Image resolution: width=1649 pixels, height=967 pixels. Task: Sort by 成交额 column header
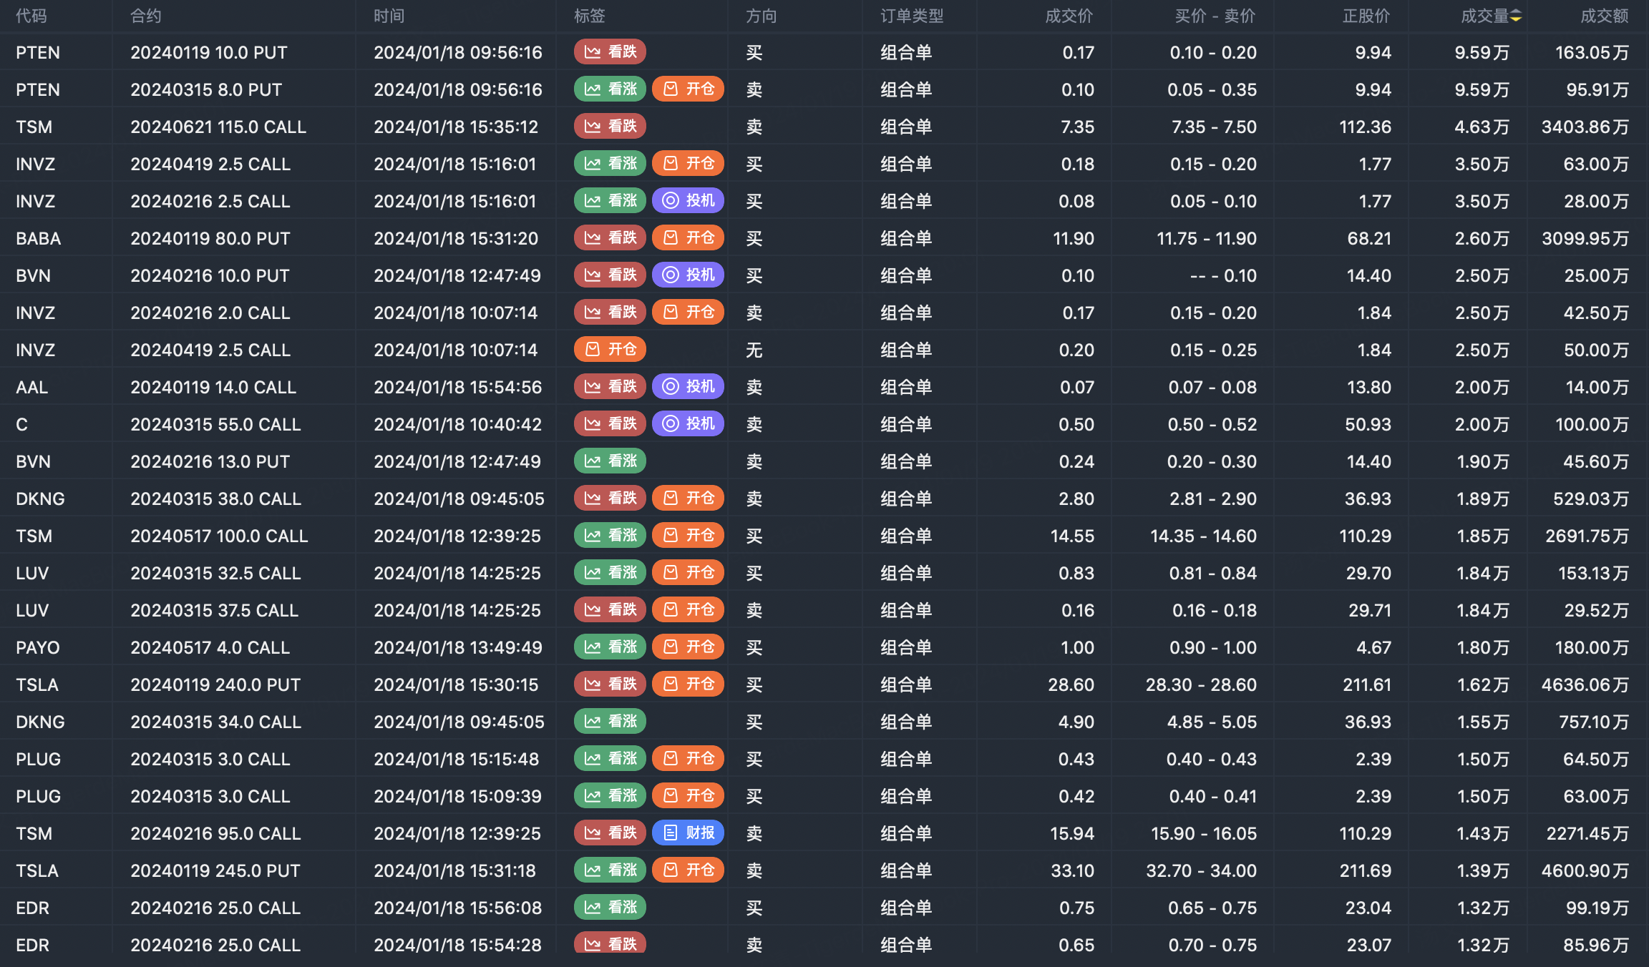1604,16
